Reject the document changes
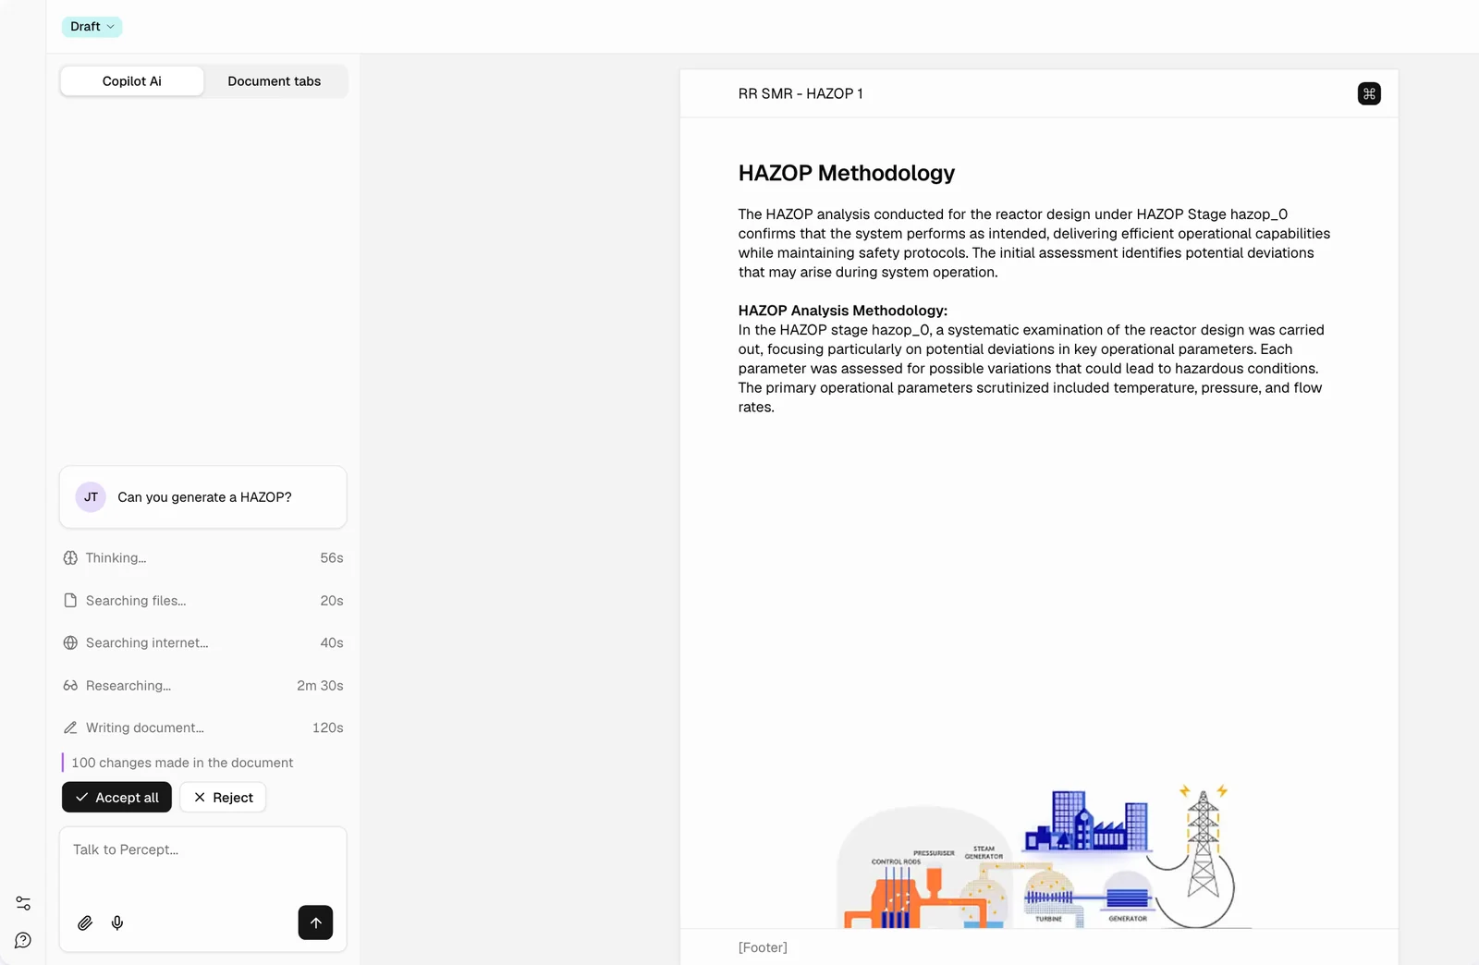Viewport: 1479px width, 965px height. [223, 798]
